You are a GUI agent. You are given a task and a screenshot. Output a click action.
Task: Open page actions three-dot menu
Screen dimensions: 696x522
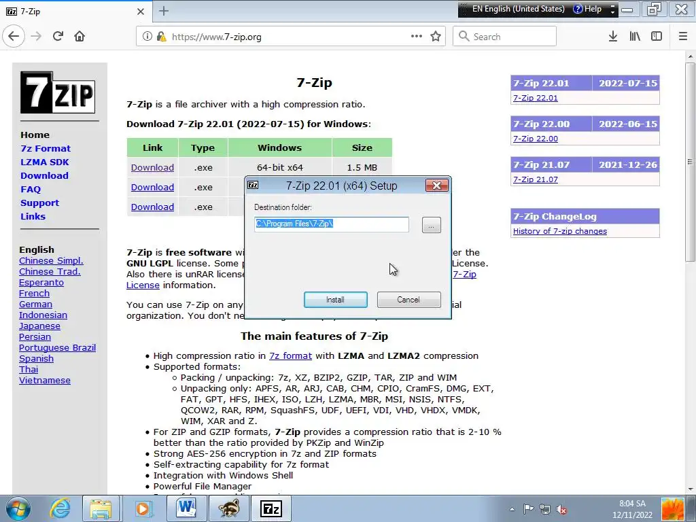(417, 37)
